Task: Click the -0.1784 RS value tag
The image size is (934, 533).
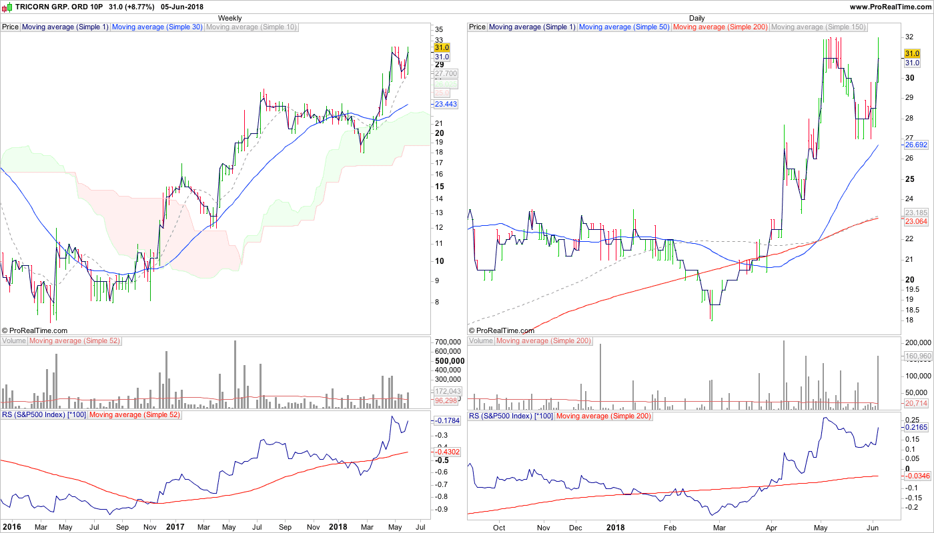Action: (x=445, y=421)
